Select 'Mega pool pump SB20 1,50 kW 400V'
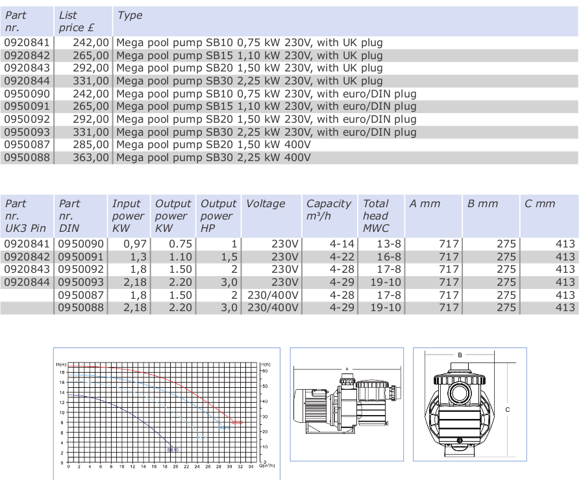583x480 pixels. click(x=214, y=145)
